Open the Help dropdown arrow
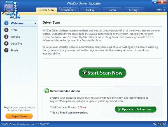Viewport: 168px width, 127px height. [164, 10]
